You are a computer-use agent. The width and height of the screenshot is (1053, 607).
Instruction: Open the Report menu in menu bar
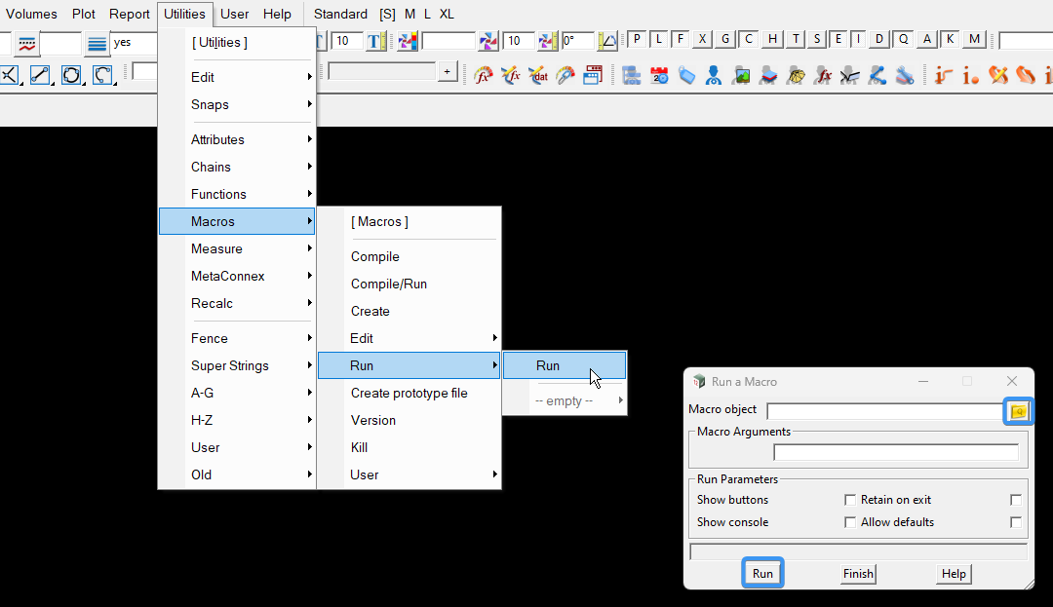(x=129, y=14)
